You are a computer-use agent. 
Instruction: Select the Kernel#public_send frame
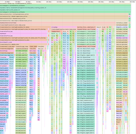[24, 42]
